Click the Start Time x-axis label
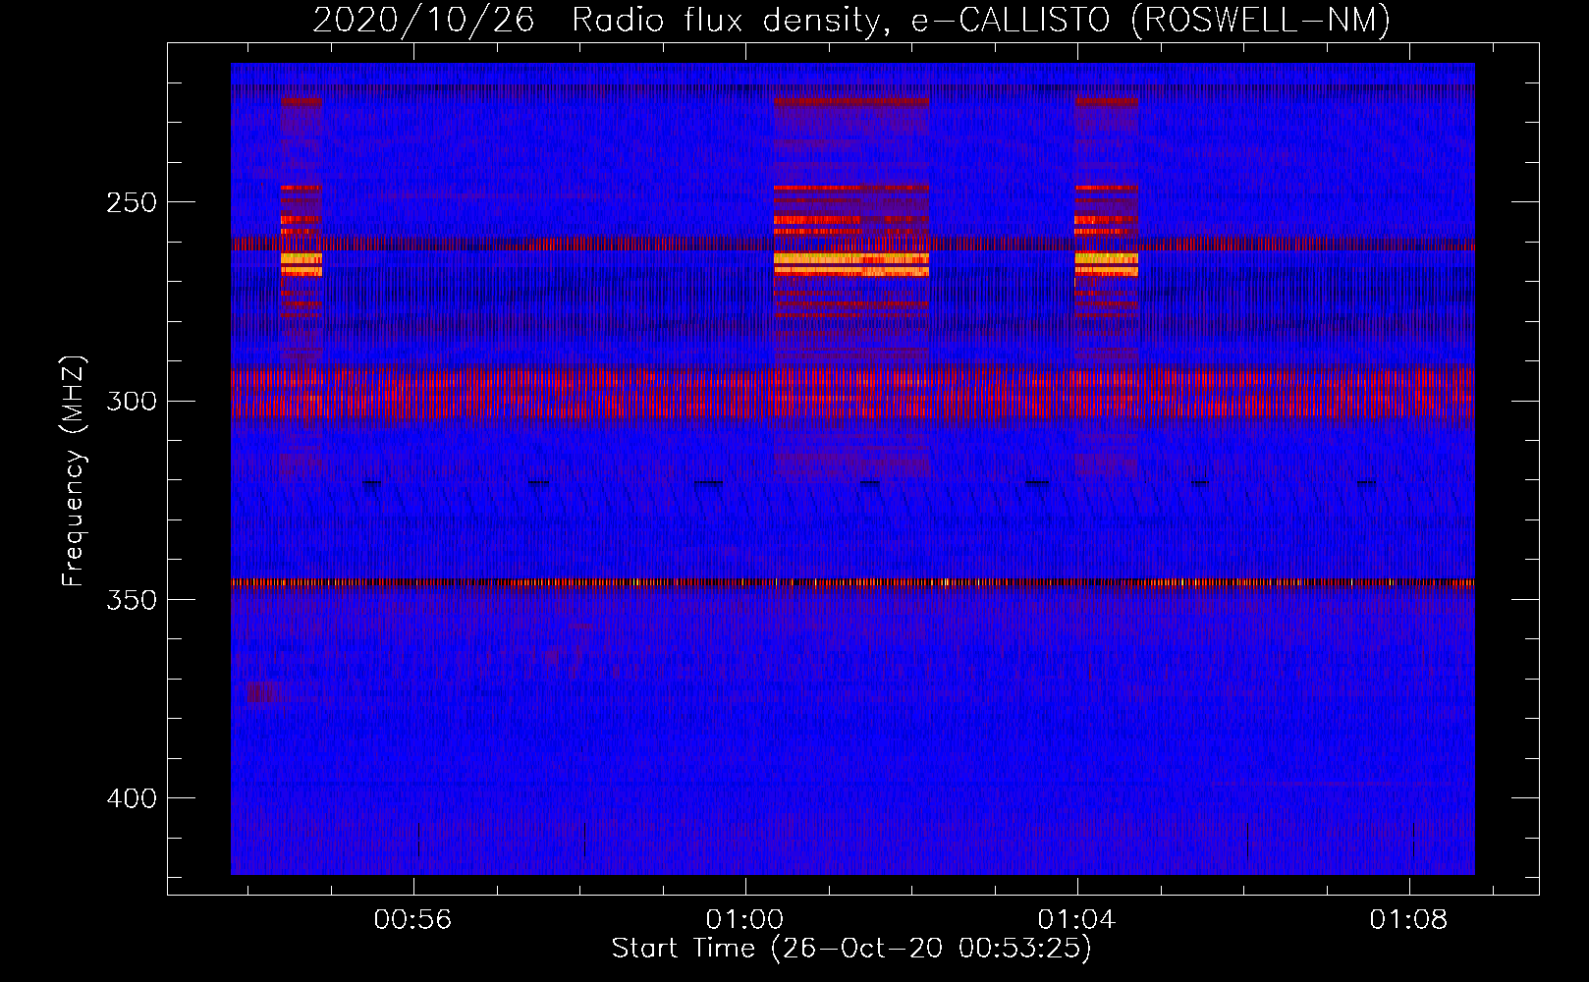This screenshot has width=1589, height=982. [x=851, y=949]
